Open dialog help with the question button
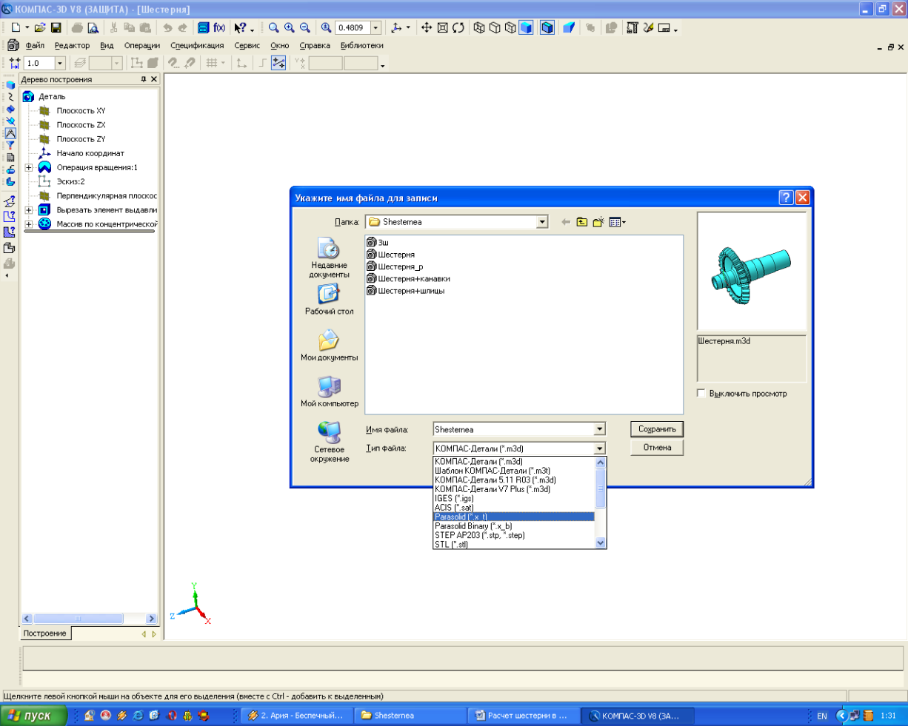 pos(786,198)
